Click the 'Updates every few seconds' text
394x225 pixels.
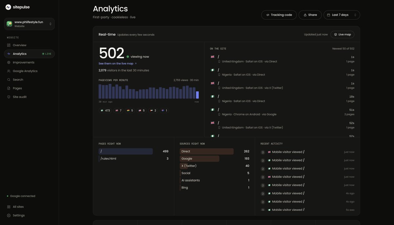(136, 35)
